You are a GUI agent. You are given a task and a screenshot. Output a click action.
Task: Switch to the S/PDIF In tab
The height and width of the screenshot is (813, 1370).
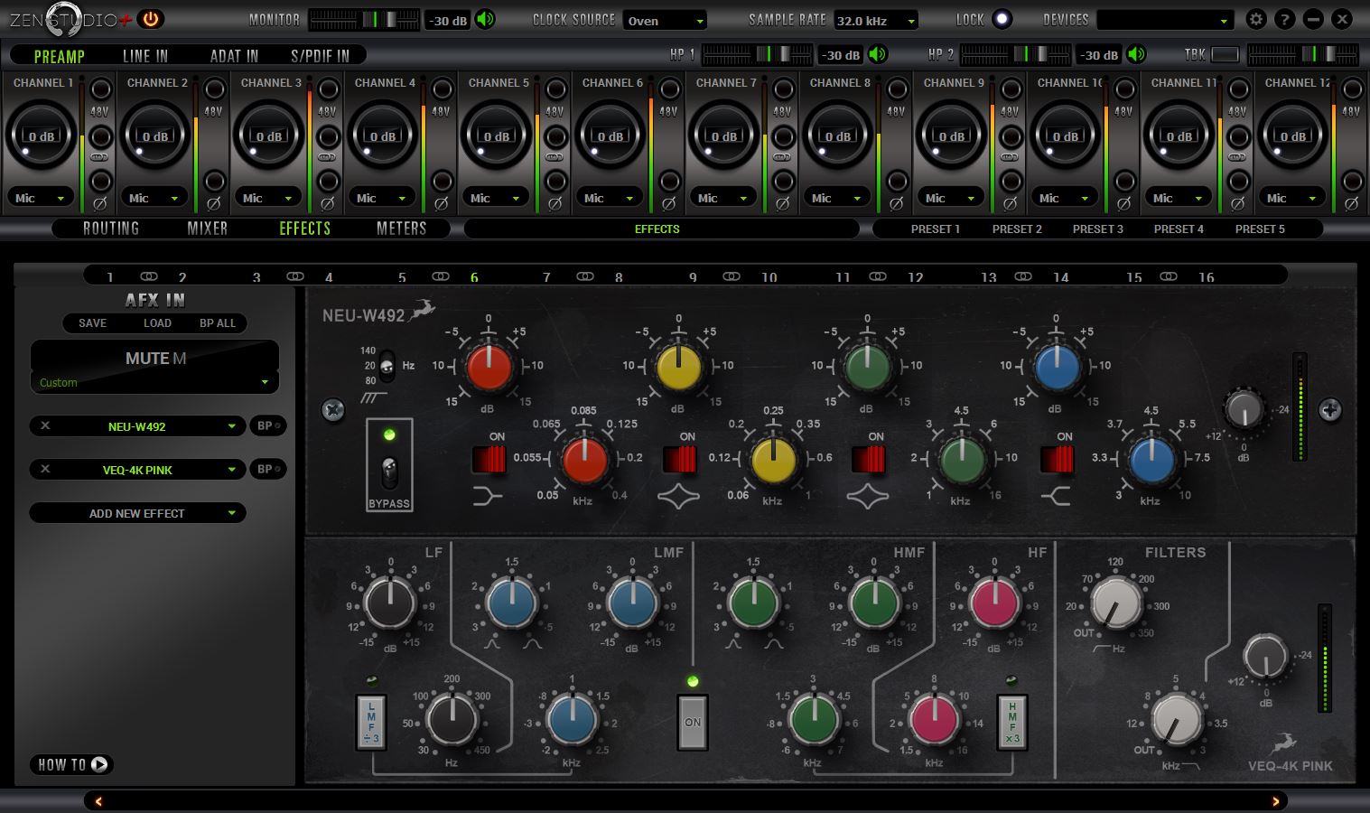coord(320,56)
